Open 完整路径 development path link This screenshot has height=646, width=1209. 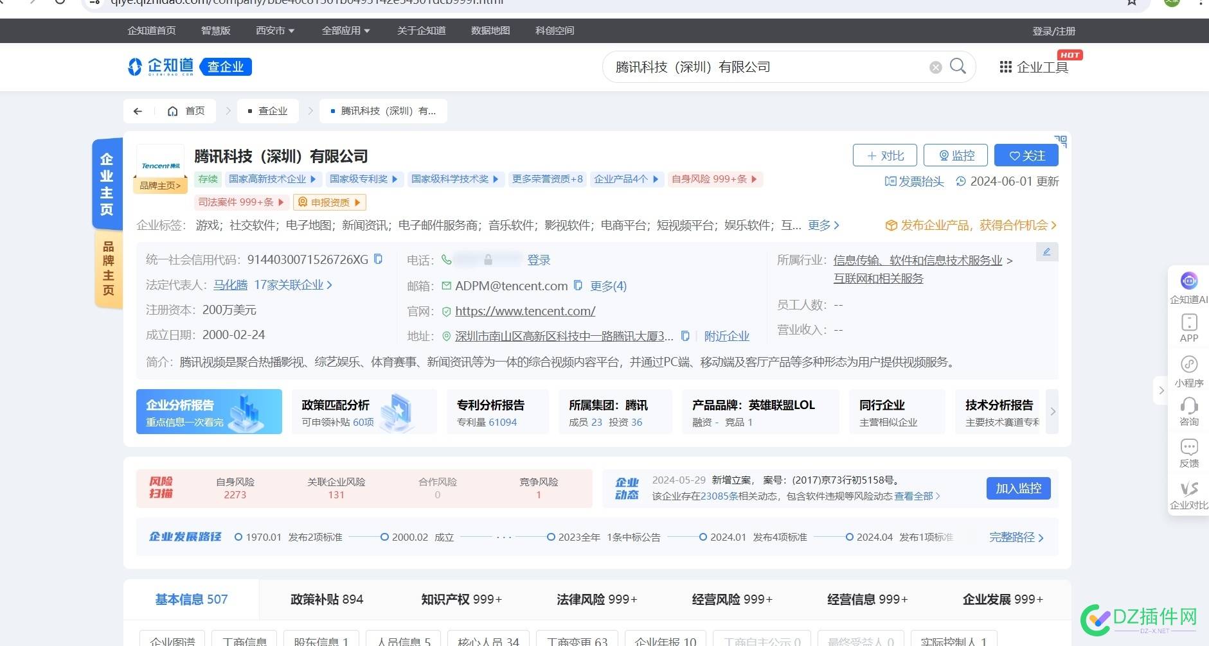[x=1016, y=537]
